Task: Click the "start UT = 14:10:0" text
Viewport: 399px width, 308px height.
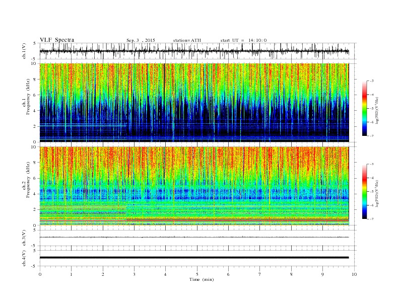Action: pyautogui.click(x=243, y=40)
